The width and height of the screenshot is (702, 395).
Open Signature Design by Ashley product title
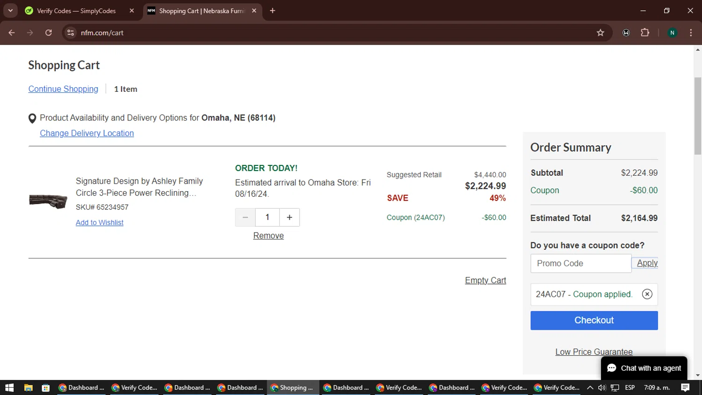coord(139,187)
